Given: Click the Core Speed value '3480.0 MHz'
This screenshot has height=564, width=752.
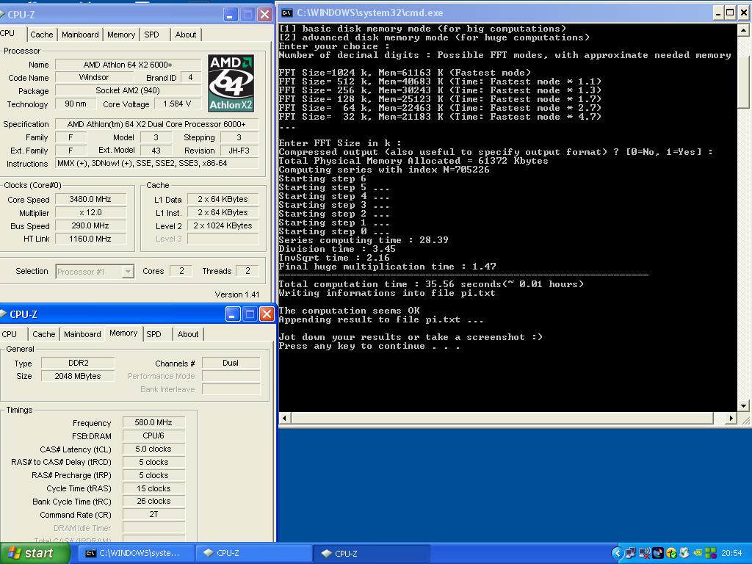Looking at the screenshot, I should point(90,199).
